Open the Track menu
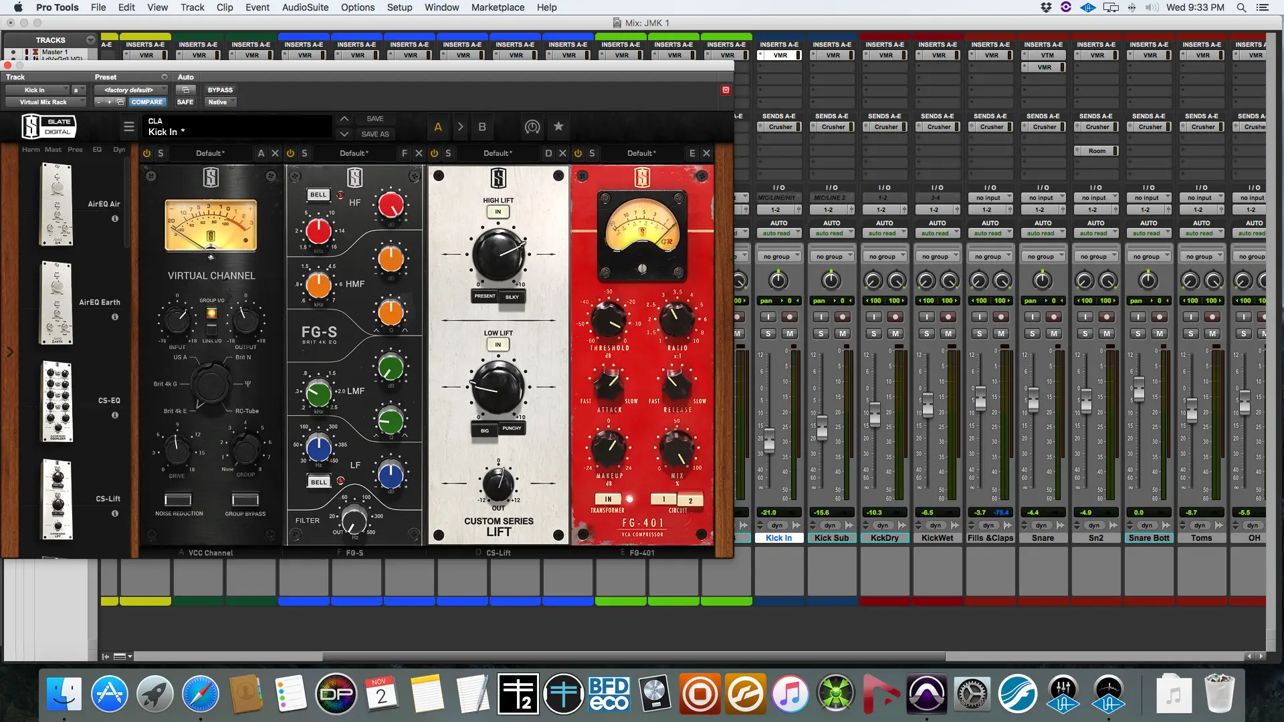 click(x=192, y=7)
